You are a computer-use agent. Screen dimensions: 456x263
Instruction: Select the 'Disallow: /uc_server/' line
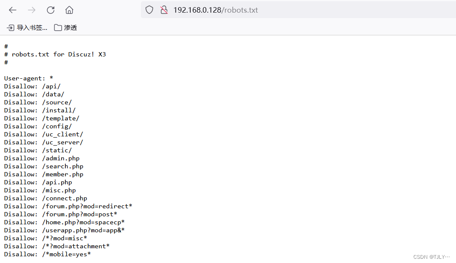(x=43, y=142)
